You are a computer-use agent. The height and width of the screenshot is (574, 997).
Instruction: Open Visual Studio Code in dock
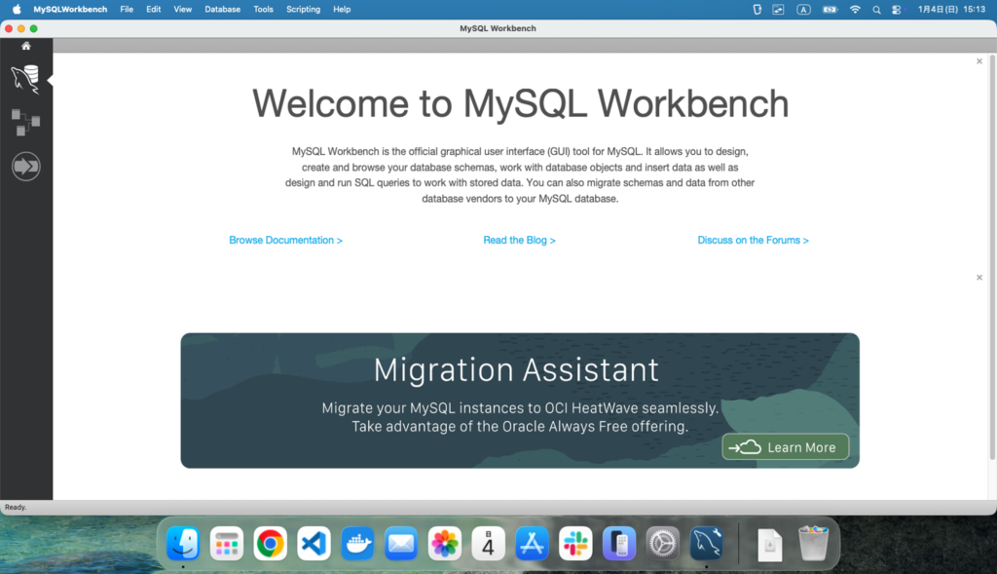(314, 543)
